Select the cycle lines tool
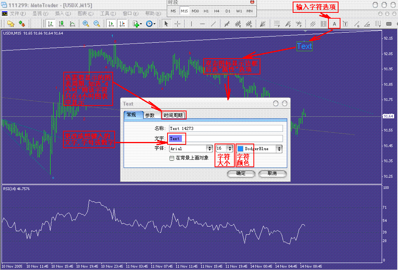Screen dimensions: 398x270 pyautogui.click(x=323, y=24)
